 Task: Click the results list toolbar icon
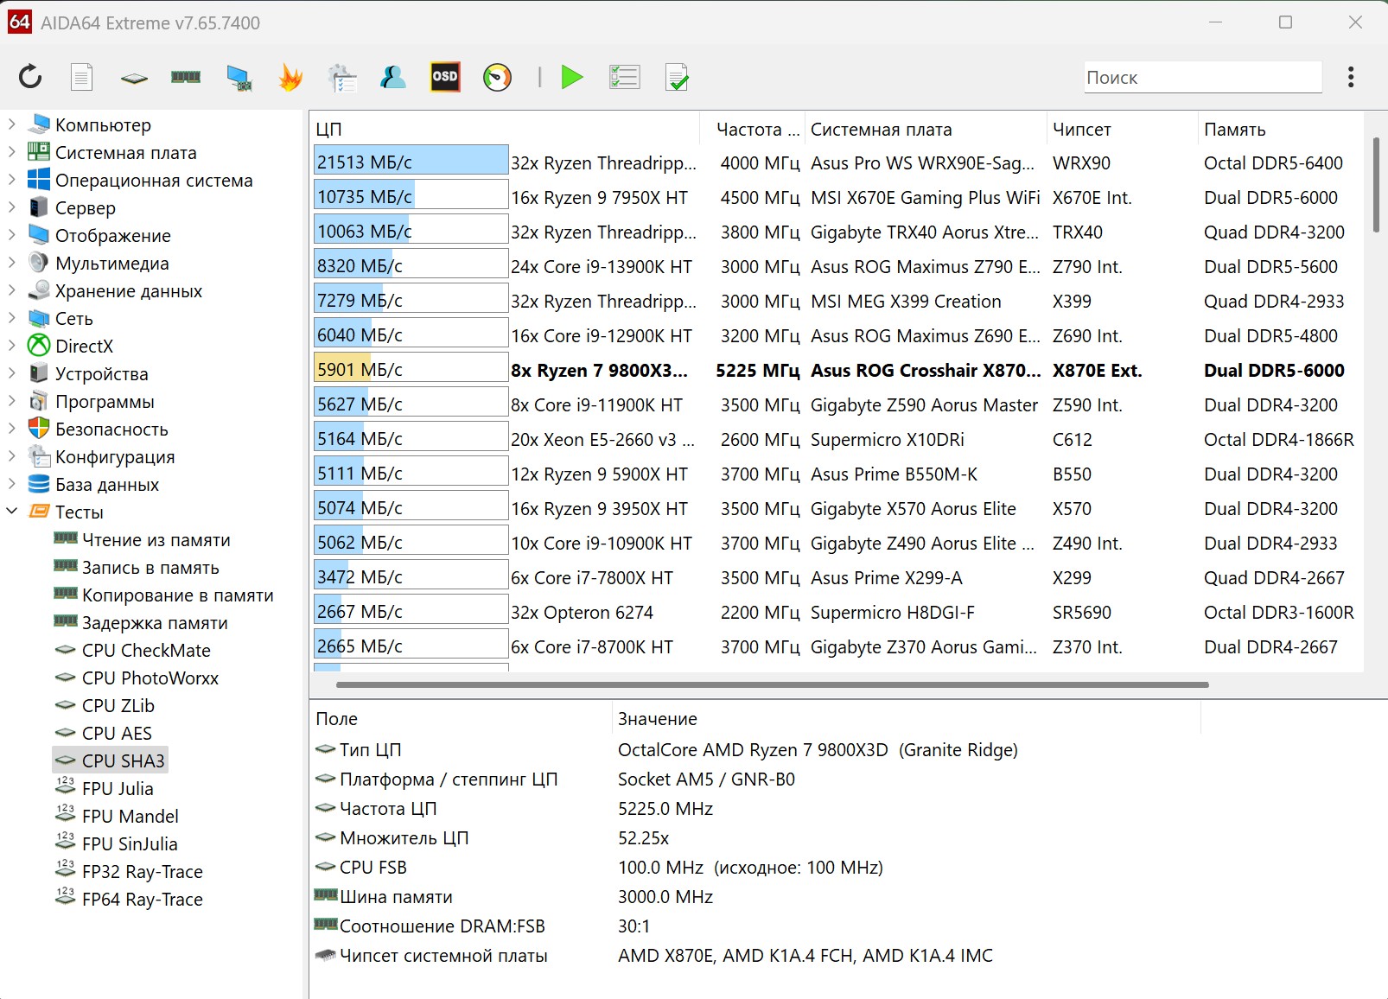[x=624, y=77]
